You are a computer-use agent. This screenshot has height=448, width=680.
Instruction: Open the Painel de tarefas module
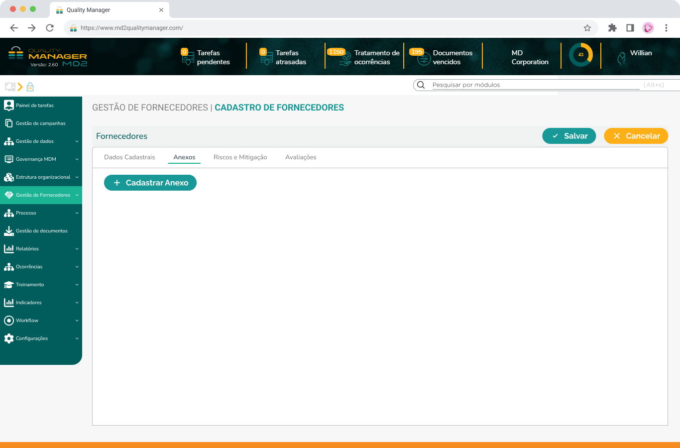tap(30, 105)
